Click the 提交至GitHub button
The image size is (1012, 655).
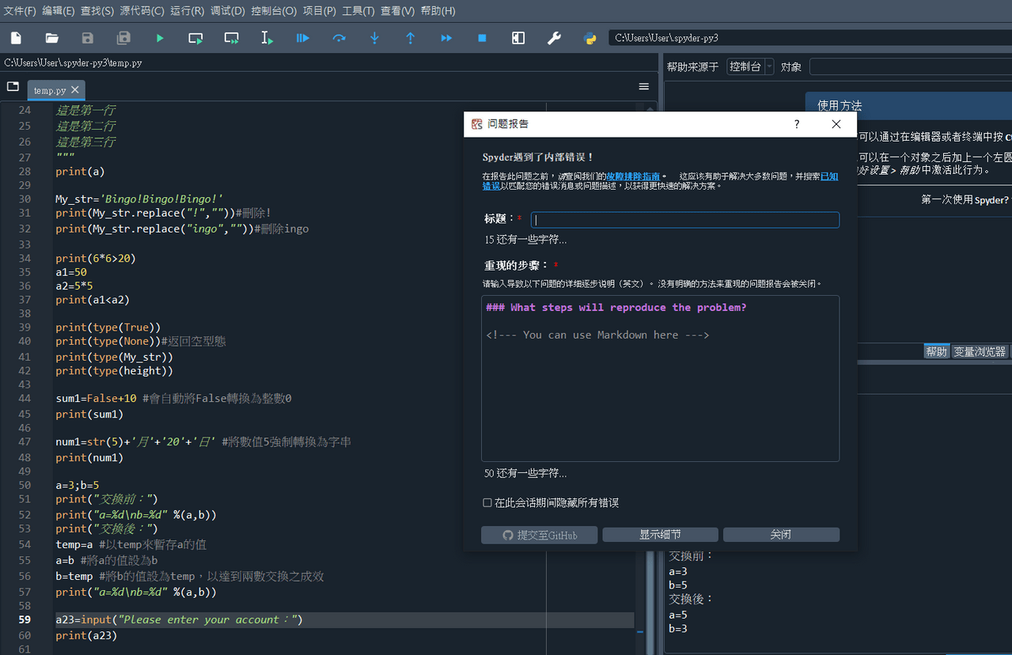pos(540,535)
